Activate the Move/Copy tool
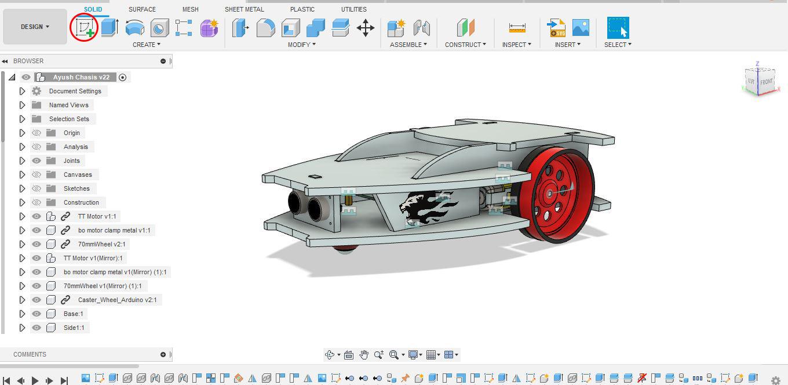788x385 pixels. coord(366,27)
